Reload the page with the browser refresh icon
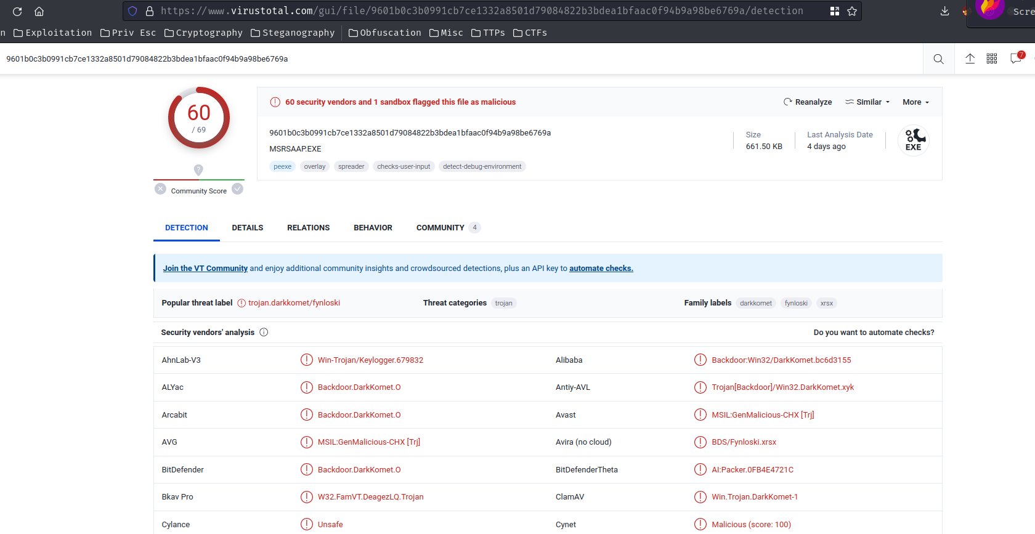 17,11
